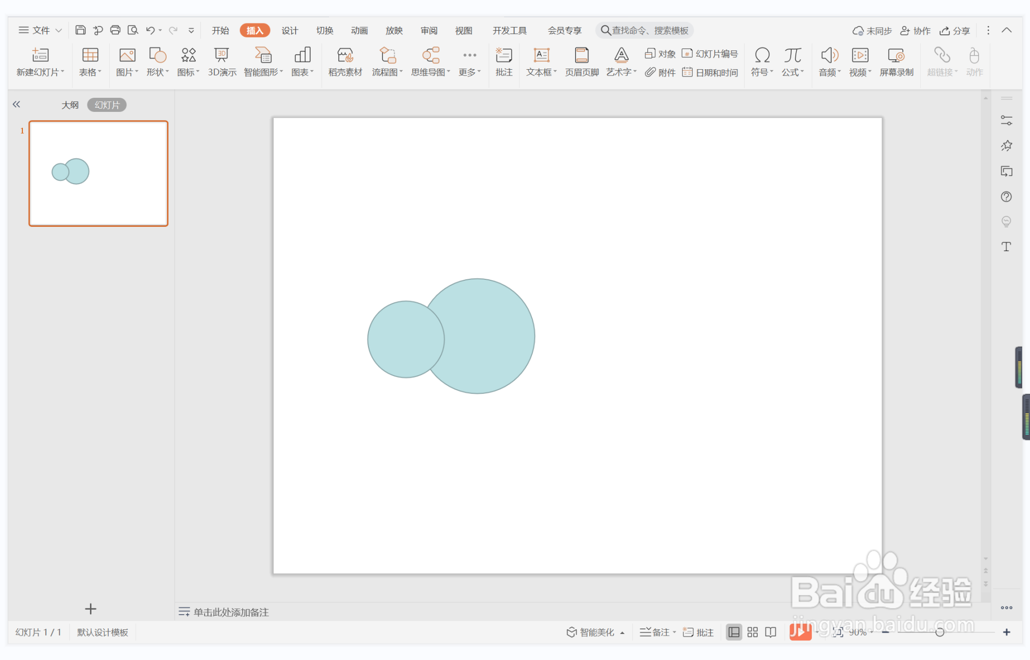1030x660 pixels.
Task: Open the three-dot more options menu top right
Action: click(x=988, y=30)
